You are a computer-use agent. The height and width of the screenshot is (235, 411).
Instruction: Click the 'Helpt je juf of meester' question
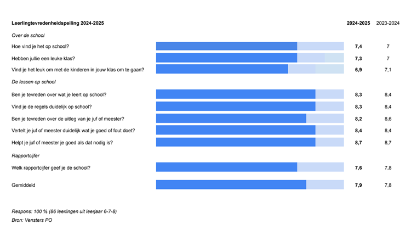[x=62, y=143]
